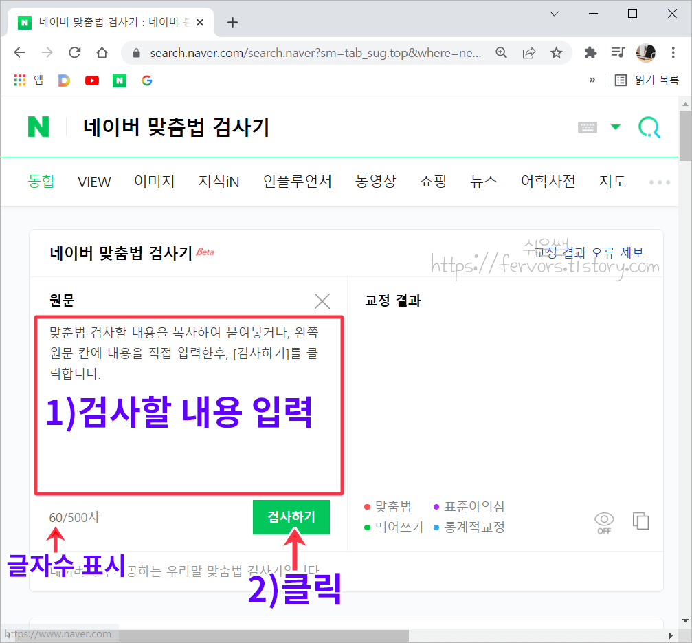Open the Daum bookmark icon

pyautogui.click(x=64, y=80)
